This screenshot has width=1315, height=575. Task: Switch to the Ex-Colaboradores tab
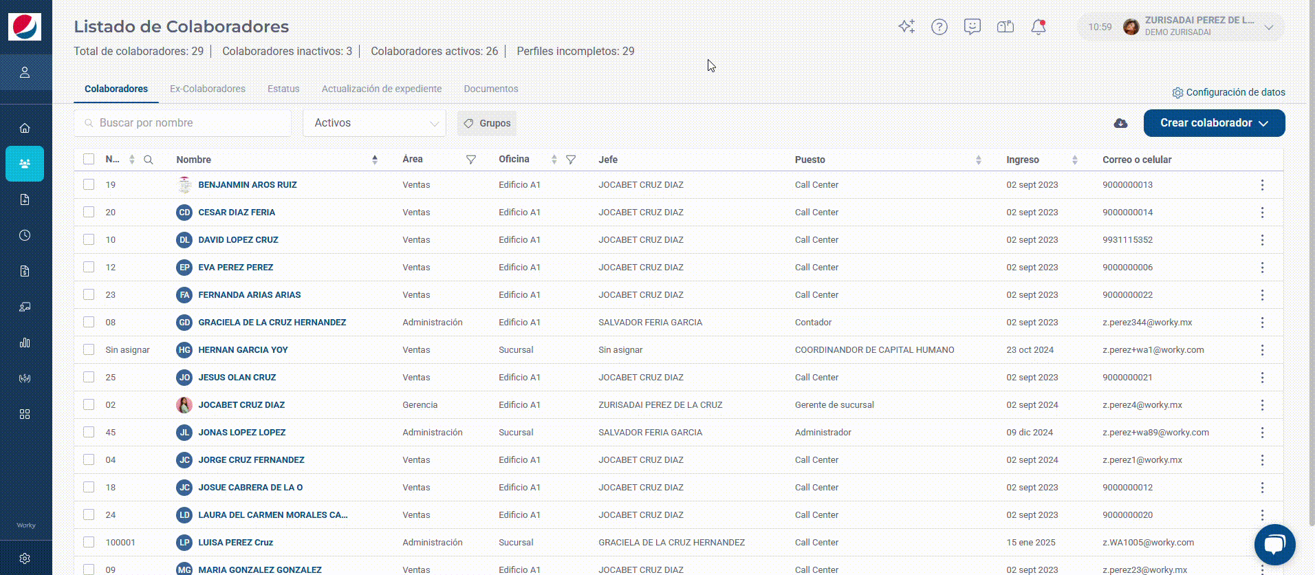tap(208, 89)
